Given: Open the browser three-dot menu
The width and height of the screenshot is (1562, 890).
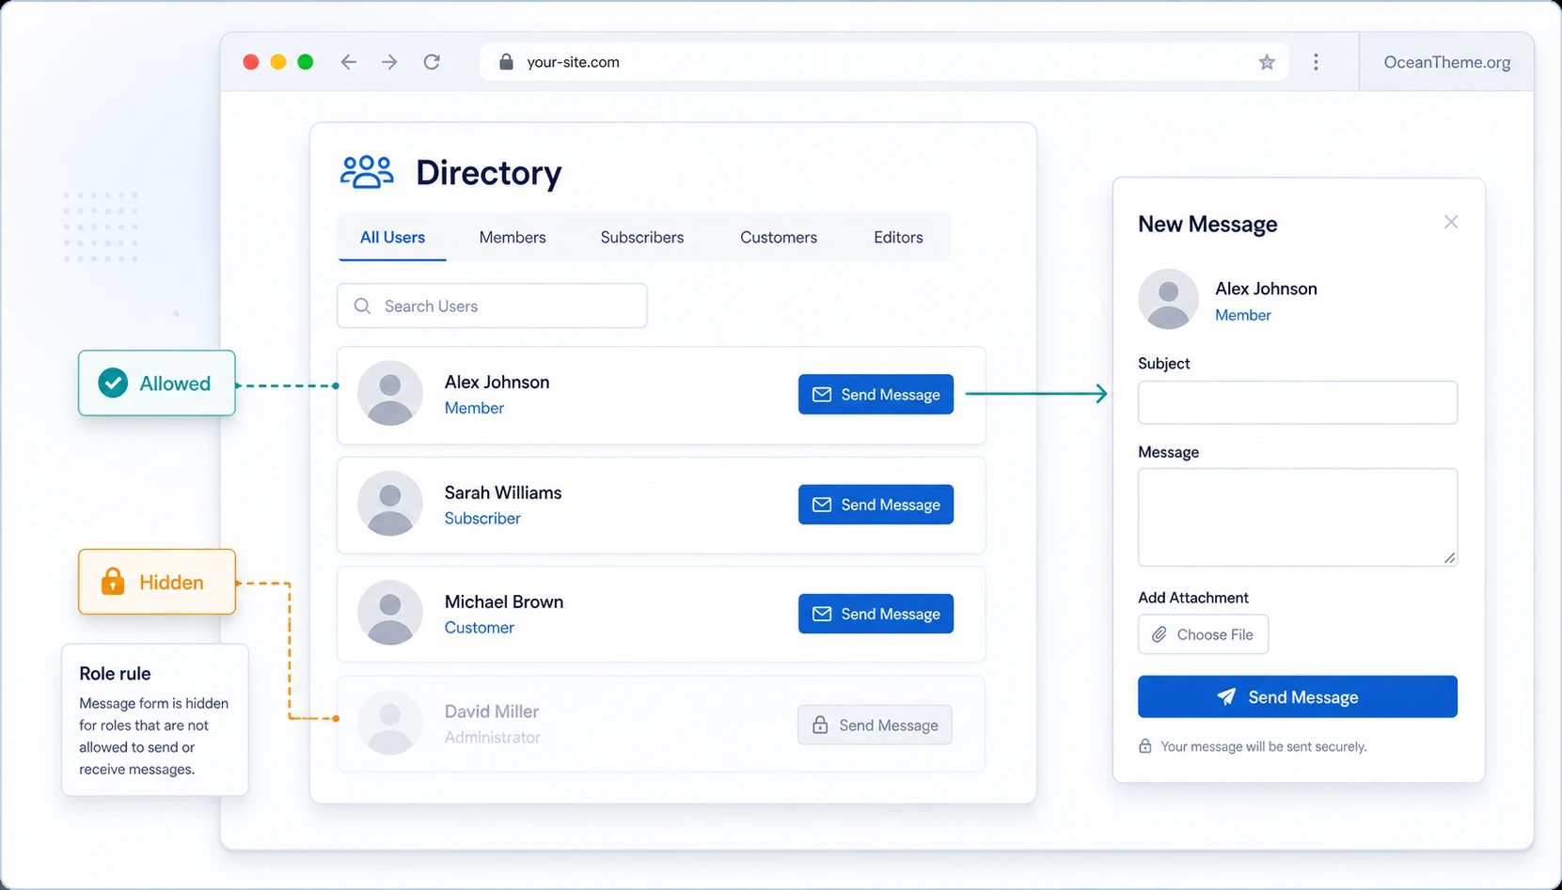Looking at the screenshot, I should (1316, 62).
